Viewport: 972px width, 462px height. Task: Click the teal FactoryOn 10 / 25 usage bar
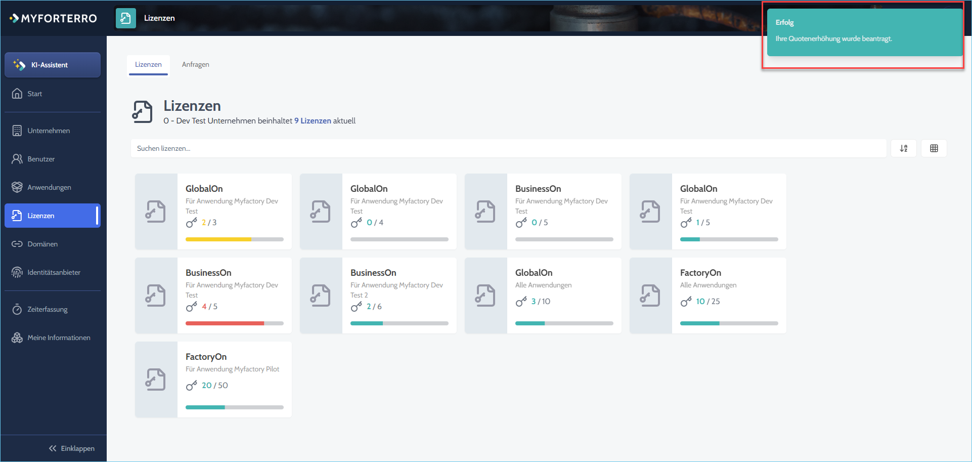coord(729,323)
